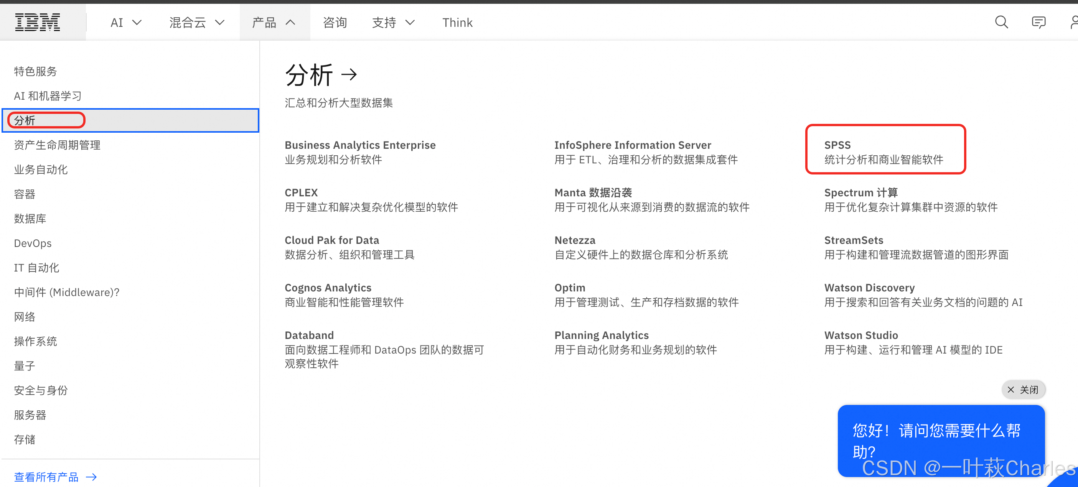Expand the AI dropdown menu
Viewport: 1078px width, 487px height.
pyautogui.click(x=126, y=23)
